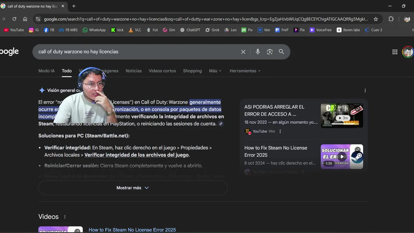Screen dimensions: 414x233
Task: Play the 3m video thumbnail
Action: click(342, 116)
